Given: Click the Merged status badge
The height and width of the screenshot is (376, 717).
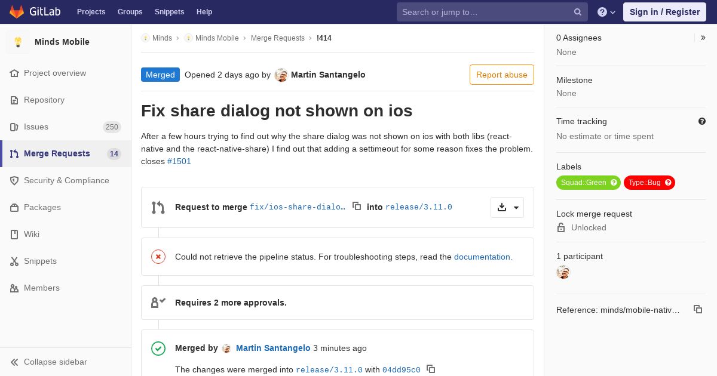Looking at the screenshot, I should click(160, 75).
